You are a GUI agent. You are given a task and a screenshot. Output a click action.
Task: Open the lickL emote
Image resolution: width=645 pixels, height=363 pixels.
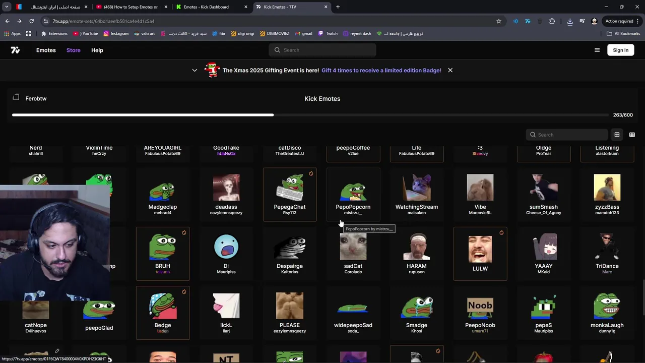pos(226,313)
